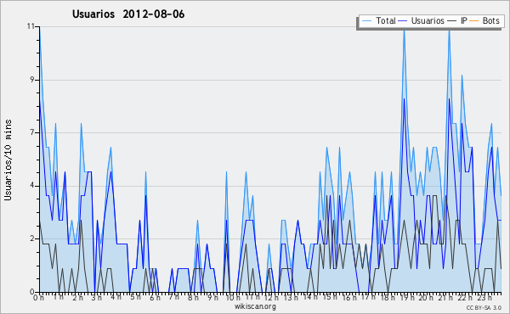Click the Total peak just after 21 h
Viewport: 510px width, 314px height.
[449, 30]
